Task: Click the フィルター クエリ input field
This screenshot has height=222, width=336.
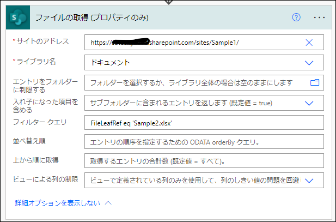Action: pyautogui.click(x=204, y=123)
